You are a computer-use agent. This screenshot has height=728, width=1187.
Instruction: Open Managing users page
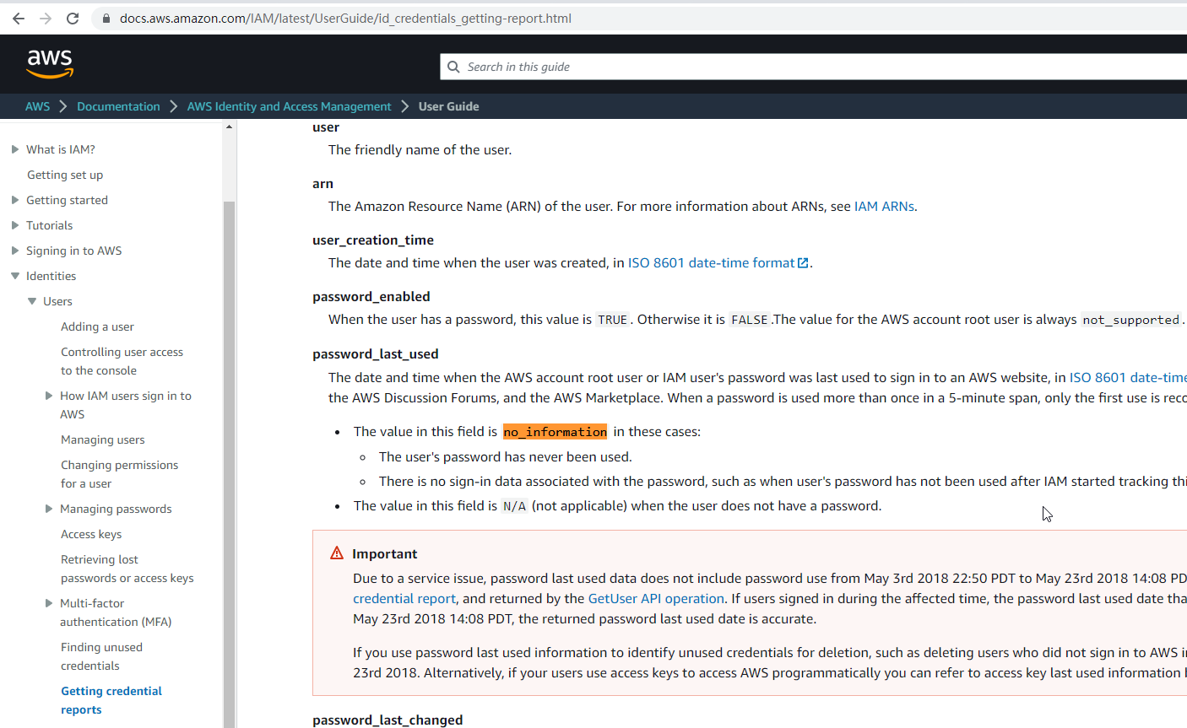coord(103,439)
